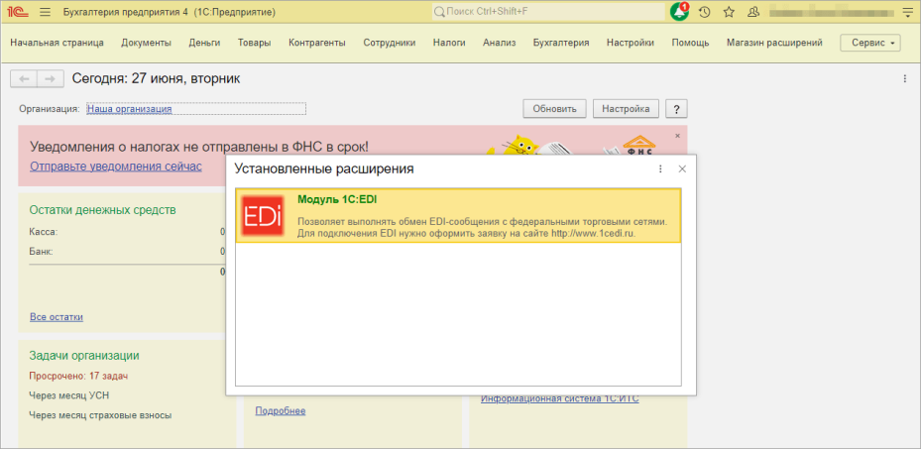Image resolution: width=921 pixels, height=449 pixels.
Task: Open favorites star icon
Action: pos(729,12)
